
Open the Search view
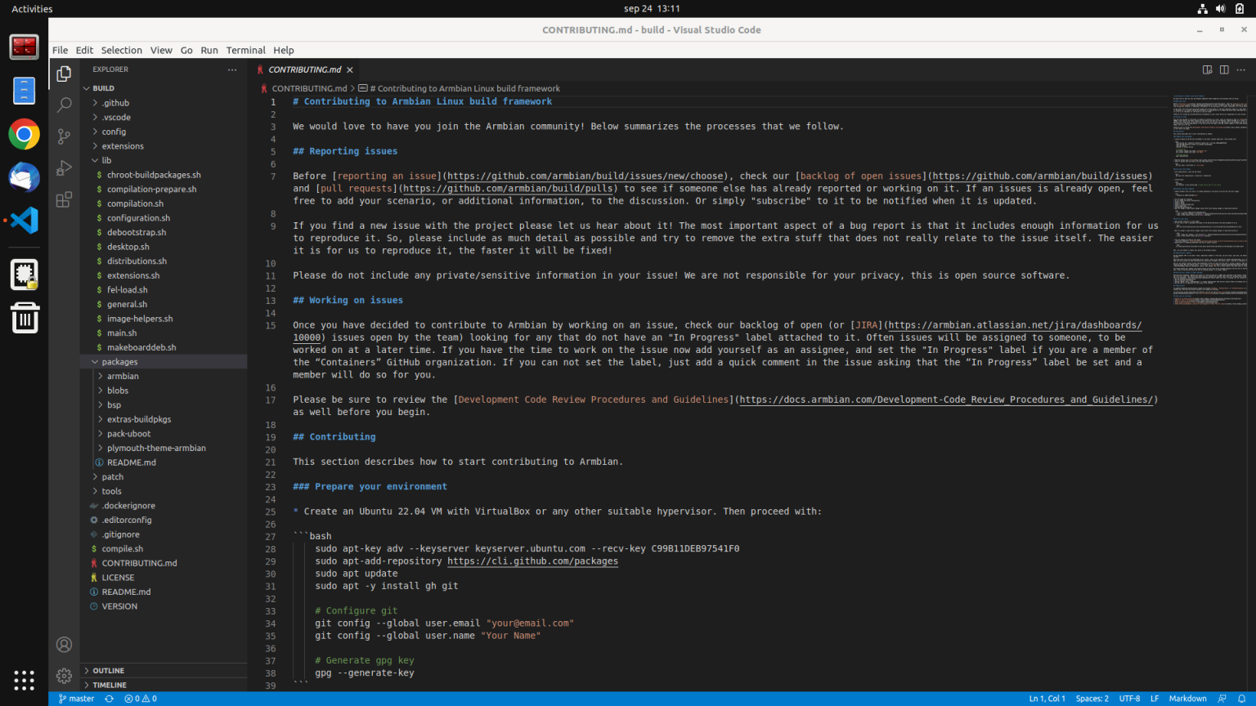[x=64, y=105]
